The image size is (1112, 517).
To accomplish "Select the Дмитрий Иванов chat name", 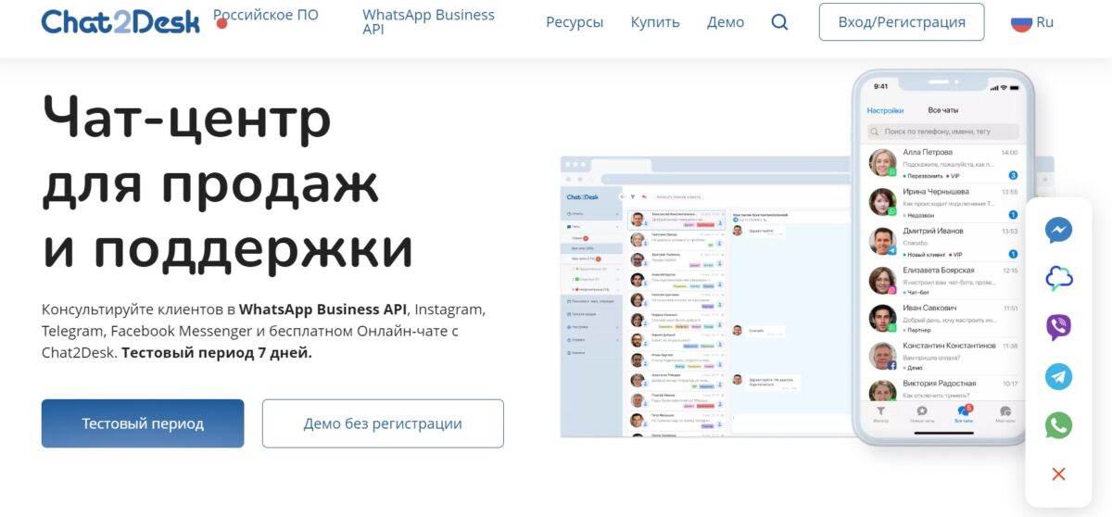I will pyautogui.click(x=933, y=231).
